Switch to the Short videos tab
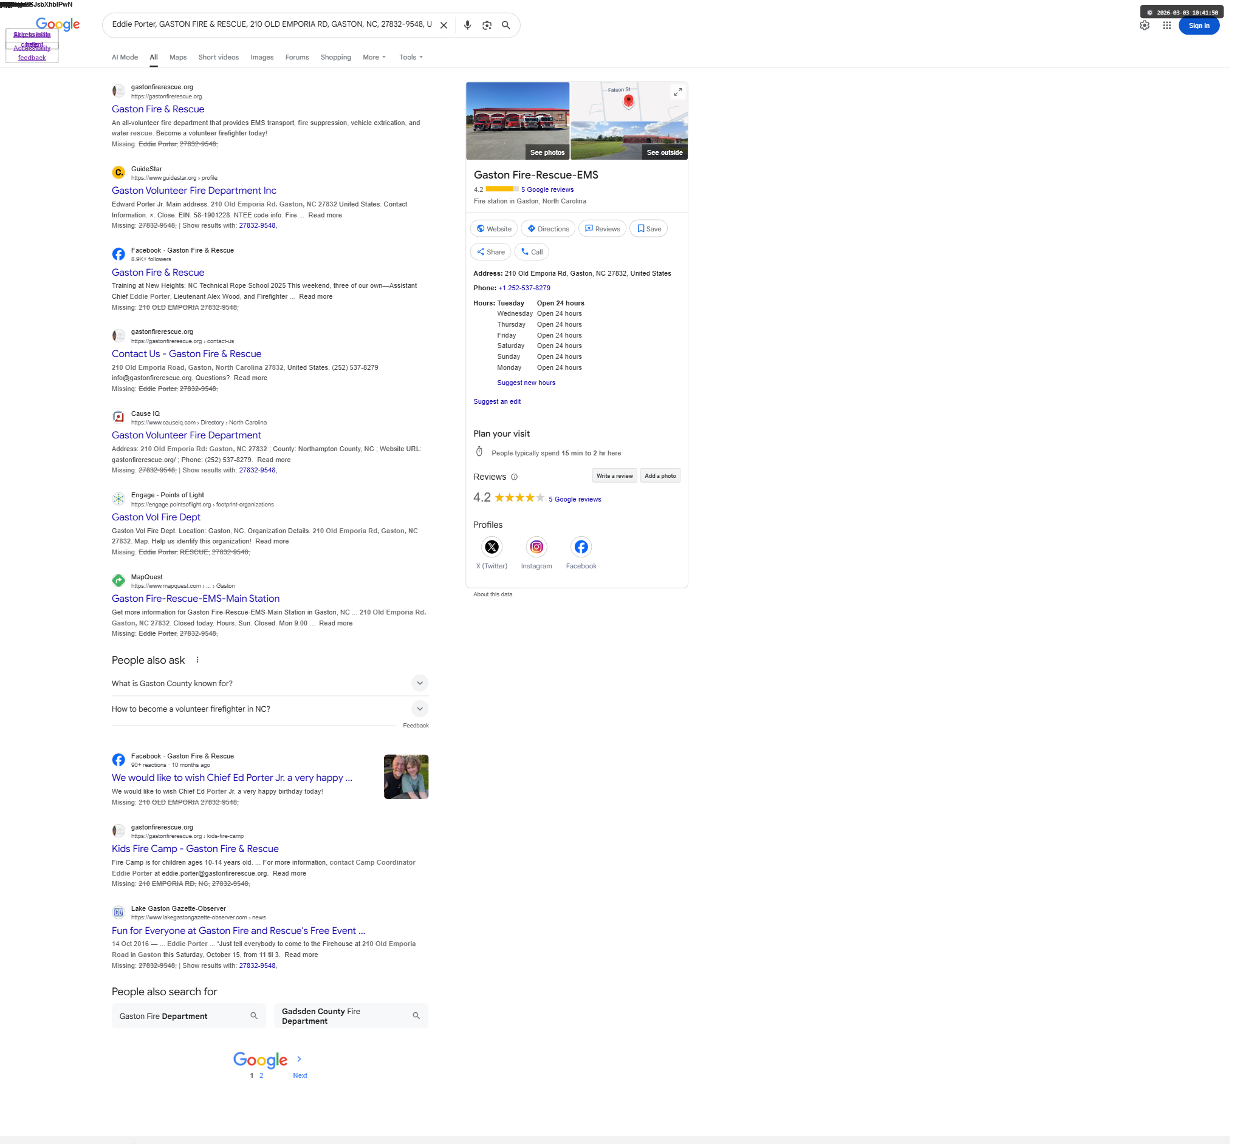The height and width of the screenshot is (1144, 1237). [219, 58]
